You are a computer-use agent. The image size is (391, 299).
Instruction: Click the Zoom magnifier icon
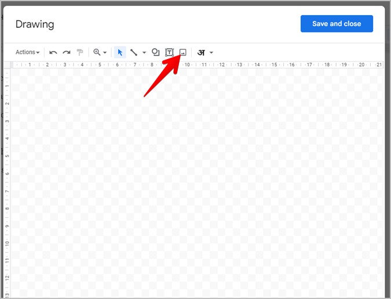[97, 52]
